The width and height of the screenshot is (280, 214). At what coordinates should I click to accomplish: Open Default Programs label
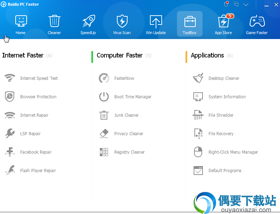pyautogui.click(x=225, y=171)
